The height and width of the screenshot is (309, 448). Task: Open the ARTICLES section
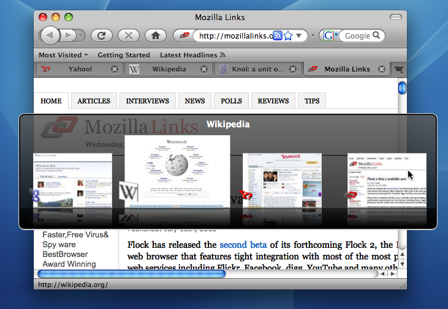click(94, 101)
